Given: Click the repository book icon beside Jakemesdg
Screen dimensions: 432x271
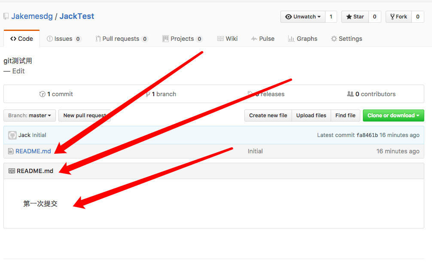Looking at the screenshot, I should point(6,16).
